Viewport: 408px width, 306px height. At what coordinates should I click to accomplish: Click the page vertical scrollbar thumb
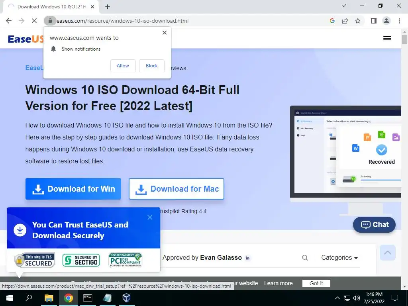[404, 39]
